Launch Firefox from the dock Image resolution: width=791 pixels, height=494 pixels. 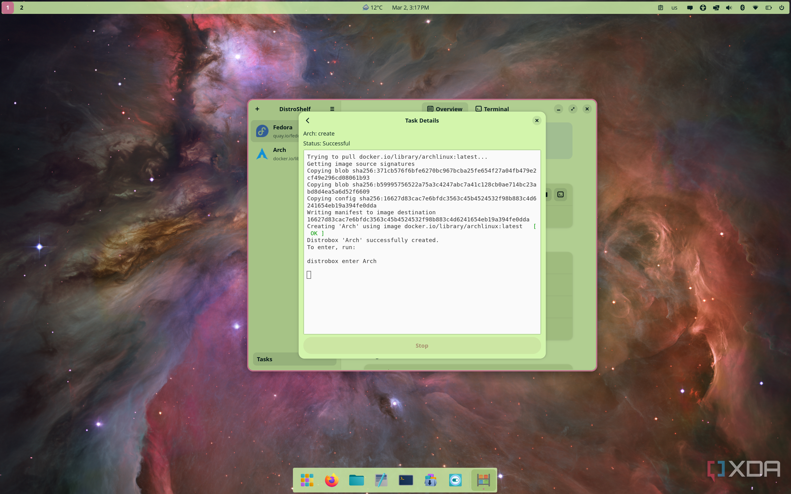pos(332,480)
